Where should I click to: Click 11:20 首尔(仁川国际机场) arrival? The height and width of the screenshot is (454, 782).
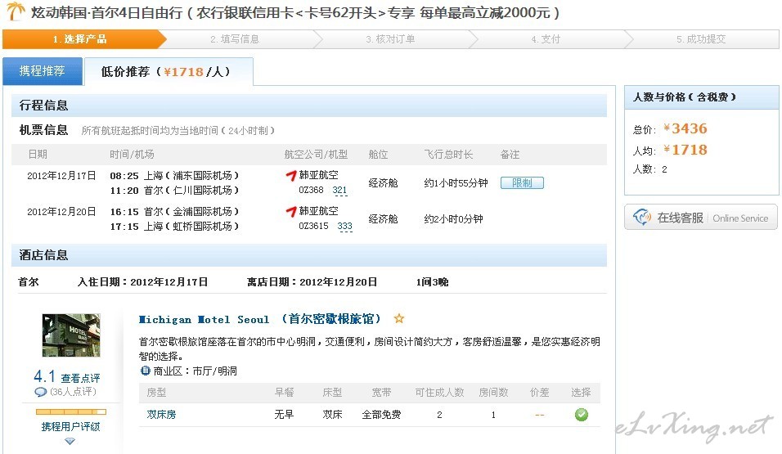coord(174,190)
